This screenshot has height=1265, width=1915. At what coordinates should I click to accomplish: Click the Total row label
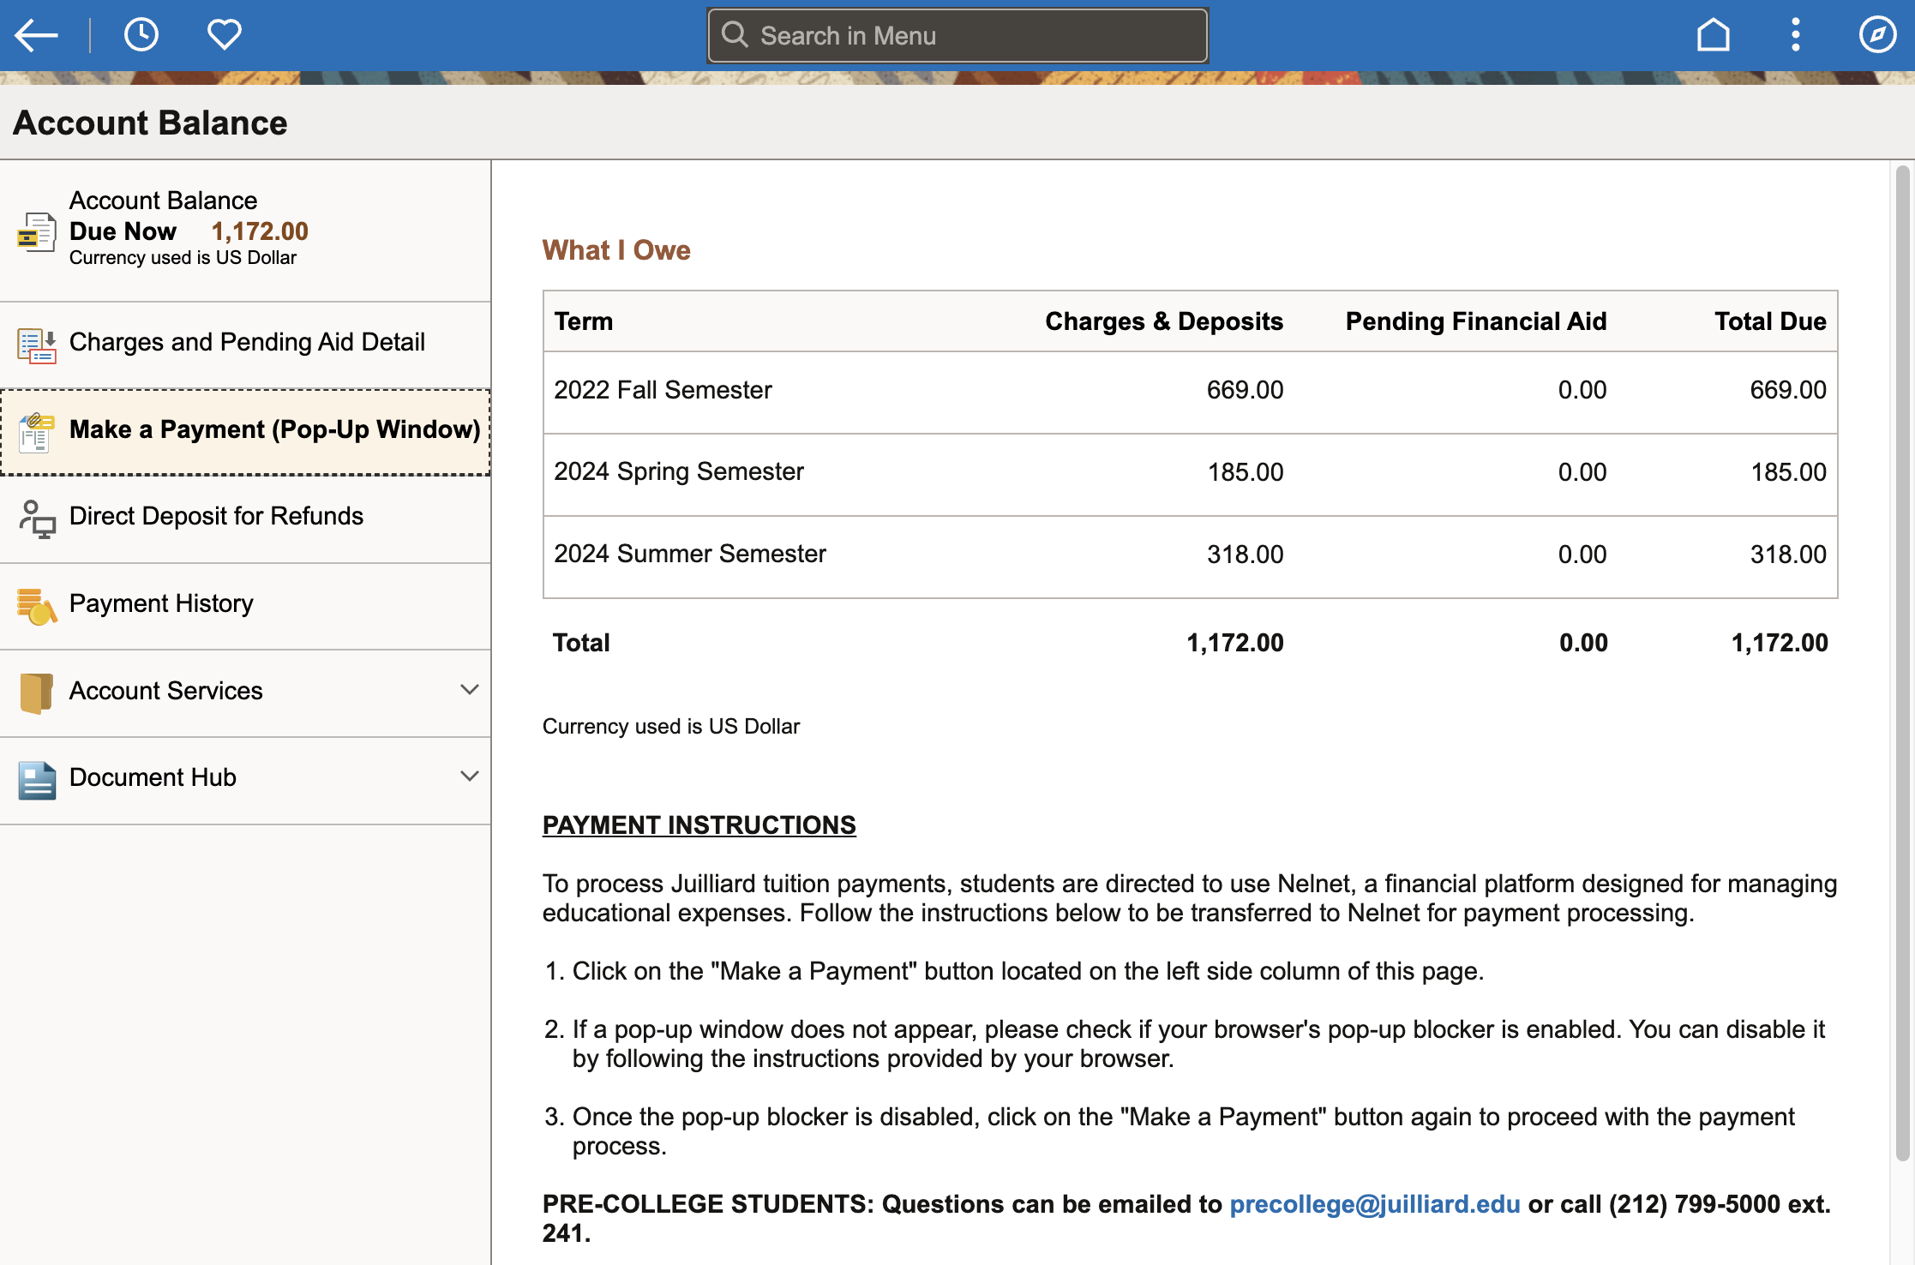click(x=581, y=643)
